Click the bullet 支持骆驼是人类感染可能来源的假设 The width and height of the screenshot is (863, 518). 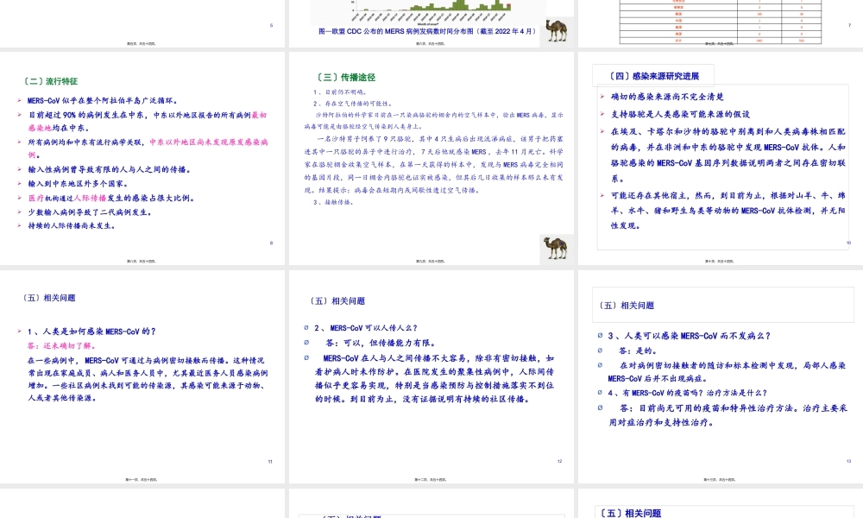pos(680,114)
